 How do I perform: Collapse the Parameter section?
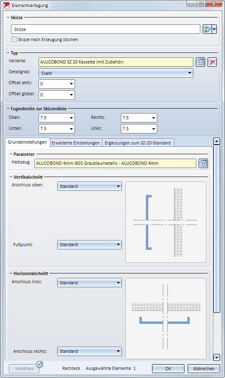11,154
